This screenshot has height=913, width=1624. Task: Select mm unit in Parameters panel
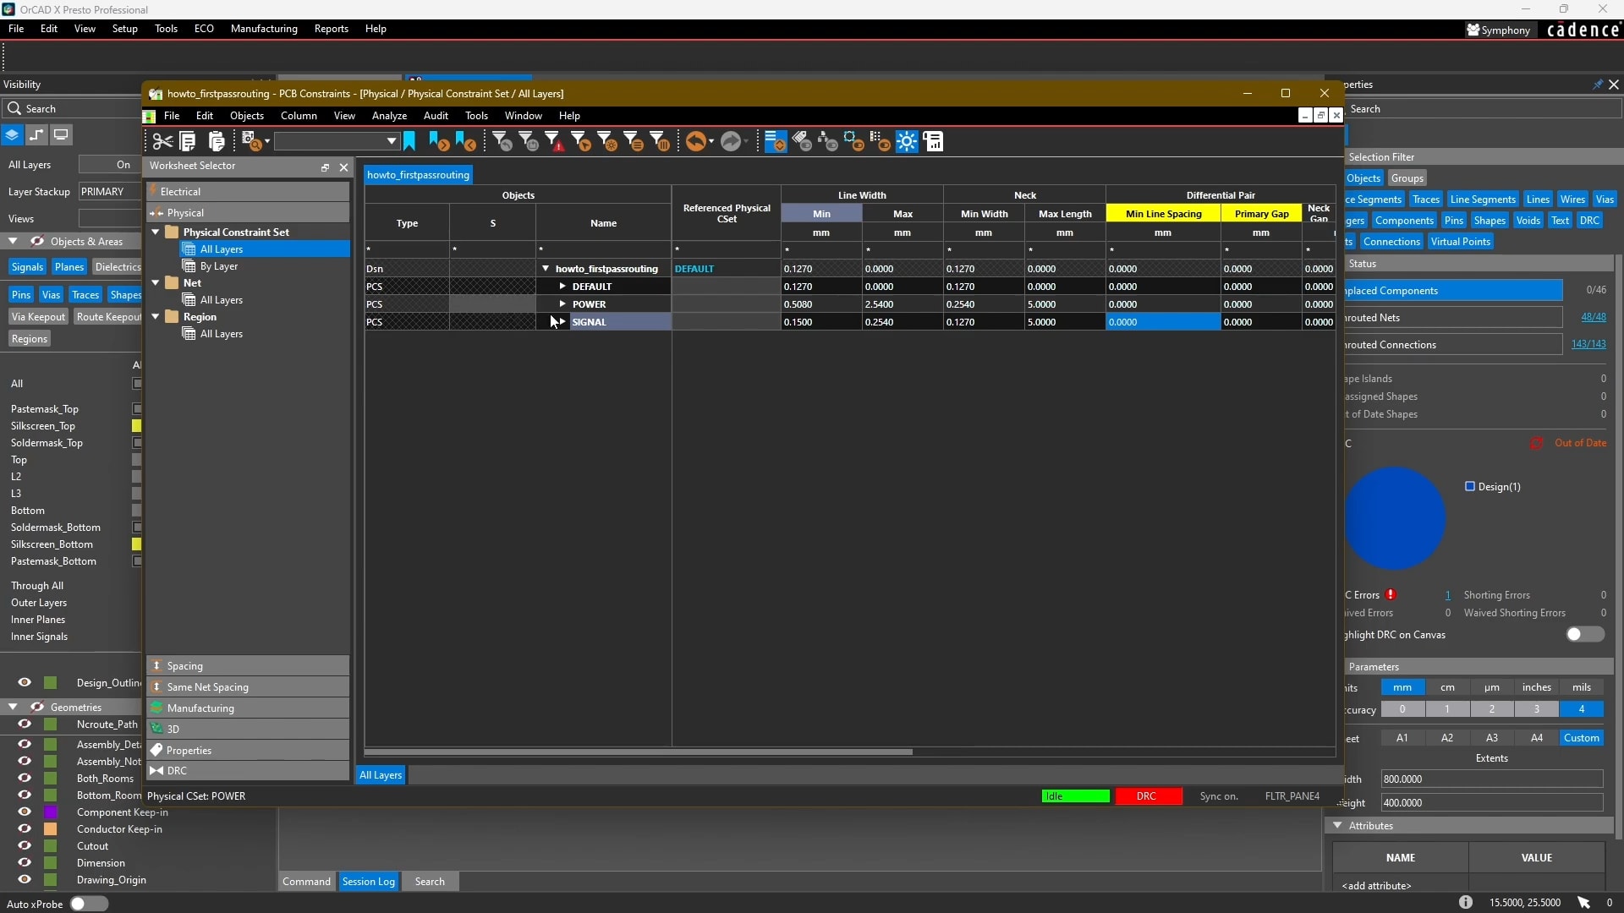pyautogui.click(x=1402, y=686)
